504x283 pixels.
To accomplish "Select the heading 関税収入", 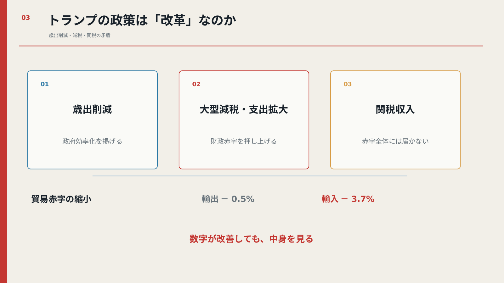I will [395, 109].
